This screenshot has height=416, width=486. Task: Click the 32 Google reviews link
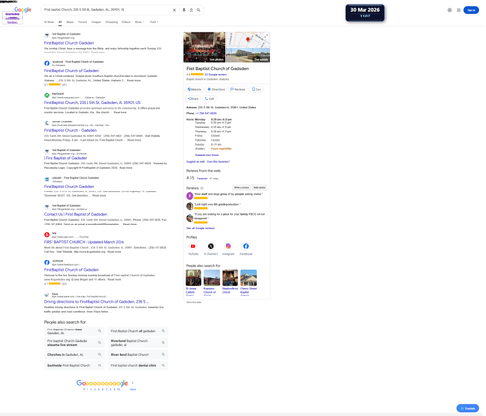[x=216, y=75]
